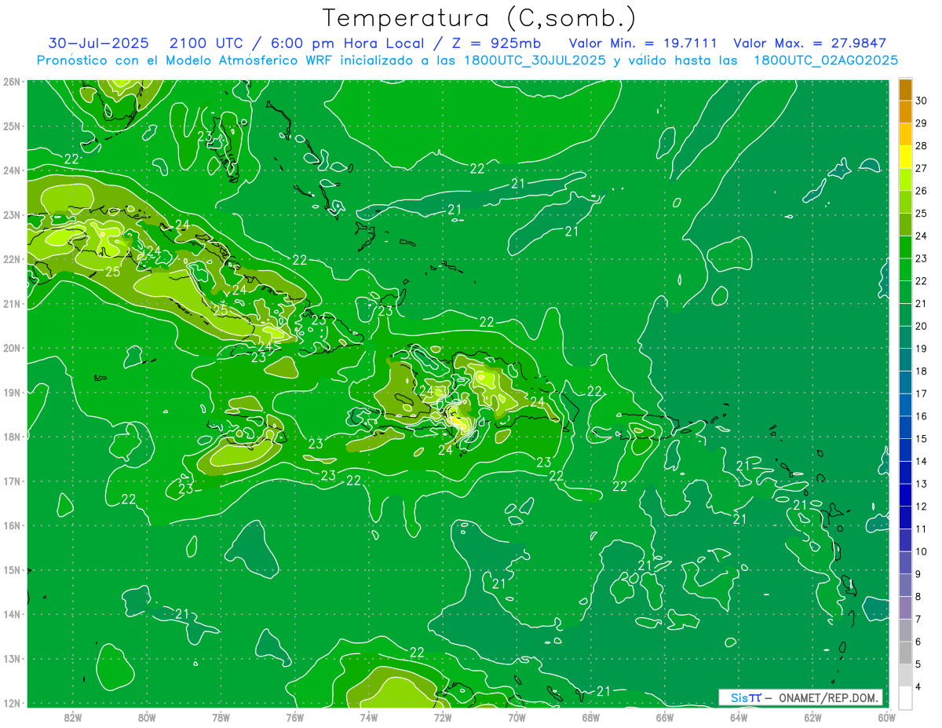Viewport: 942px width, 728px height.
Task: Click the "Valor Max. = 27.9847" readout
Action: tap(810, 43)
